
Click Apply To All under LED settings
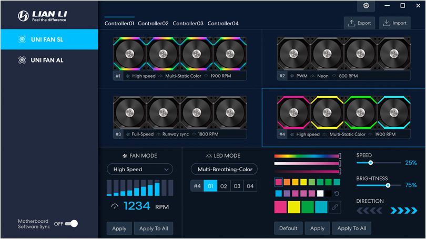[351, 228]
